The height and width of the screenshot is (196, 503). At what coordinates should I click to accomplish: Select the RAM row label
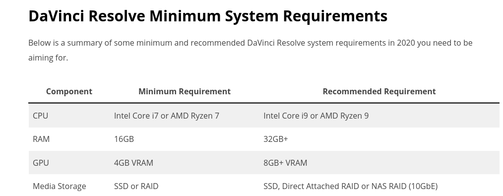(41, 139)
